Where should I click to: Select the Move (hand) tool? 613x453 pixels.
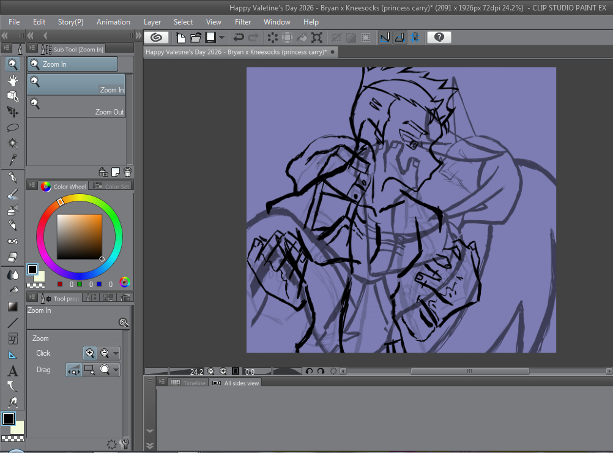(x=13, y=80)
